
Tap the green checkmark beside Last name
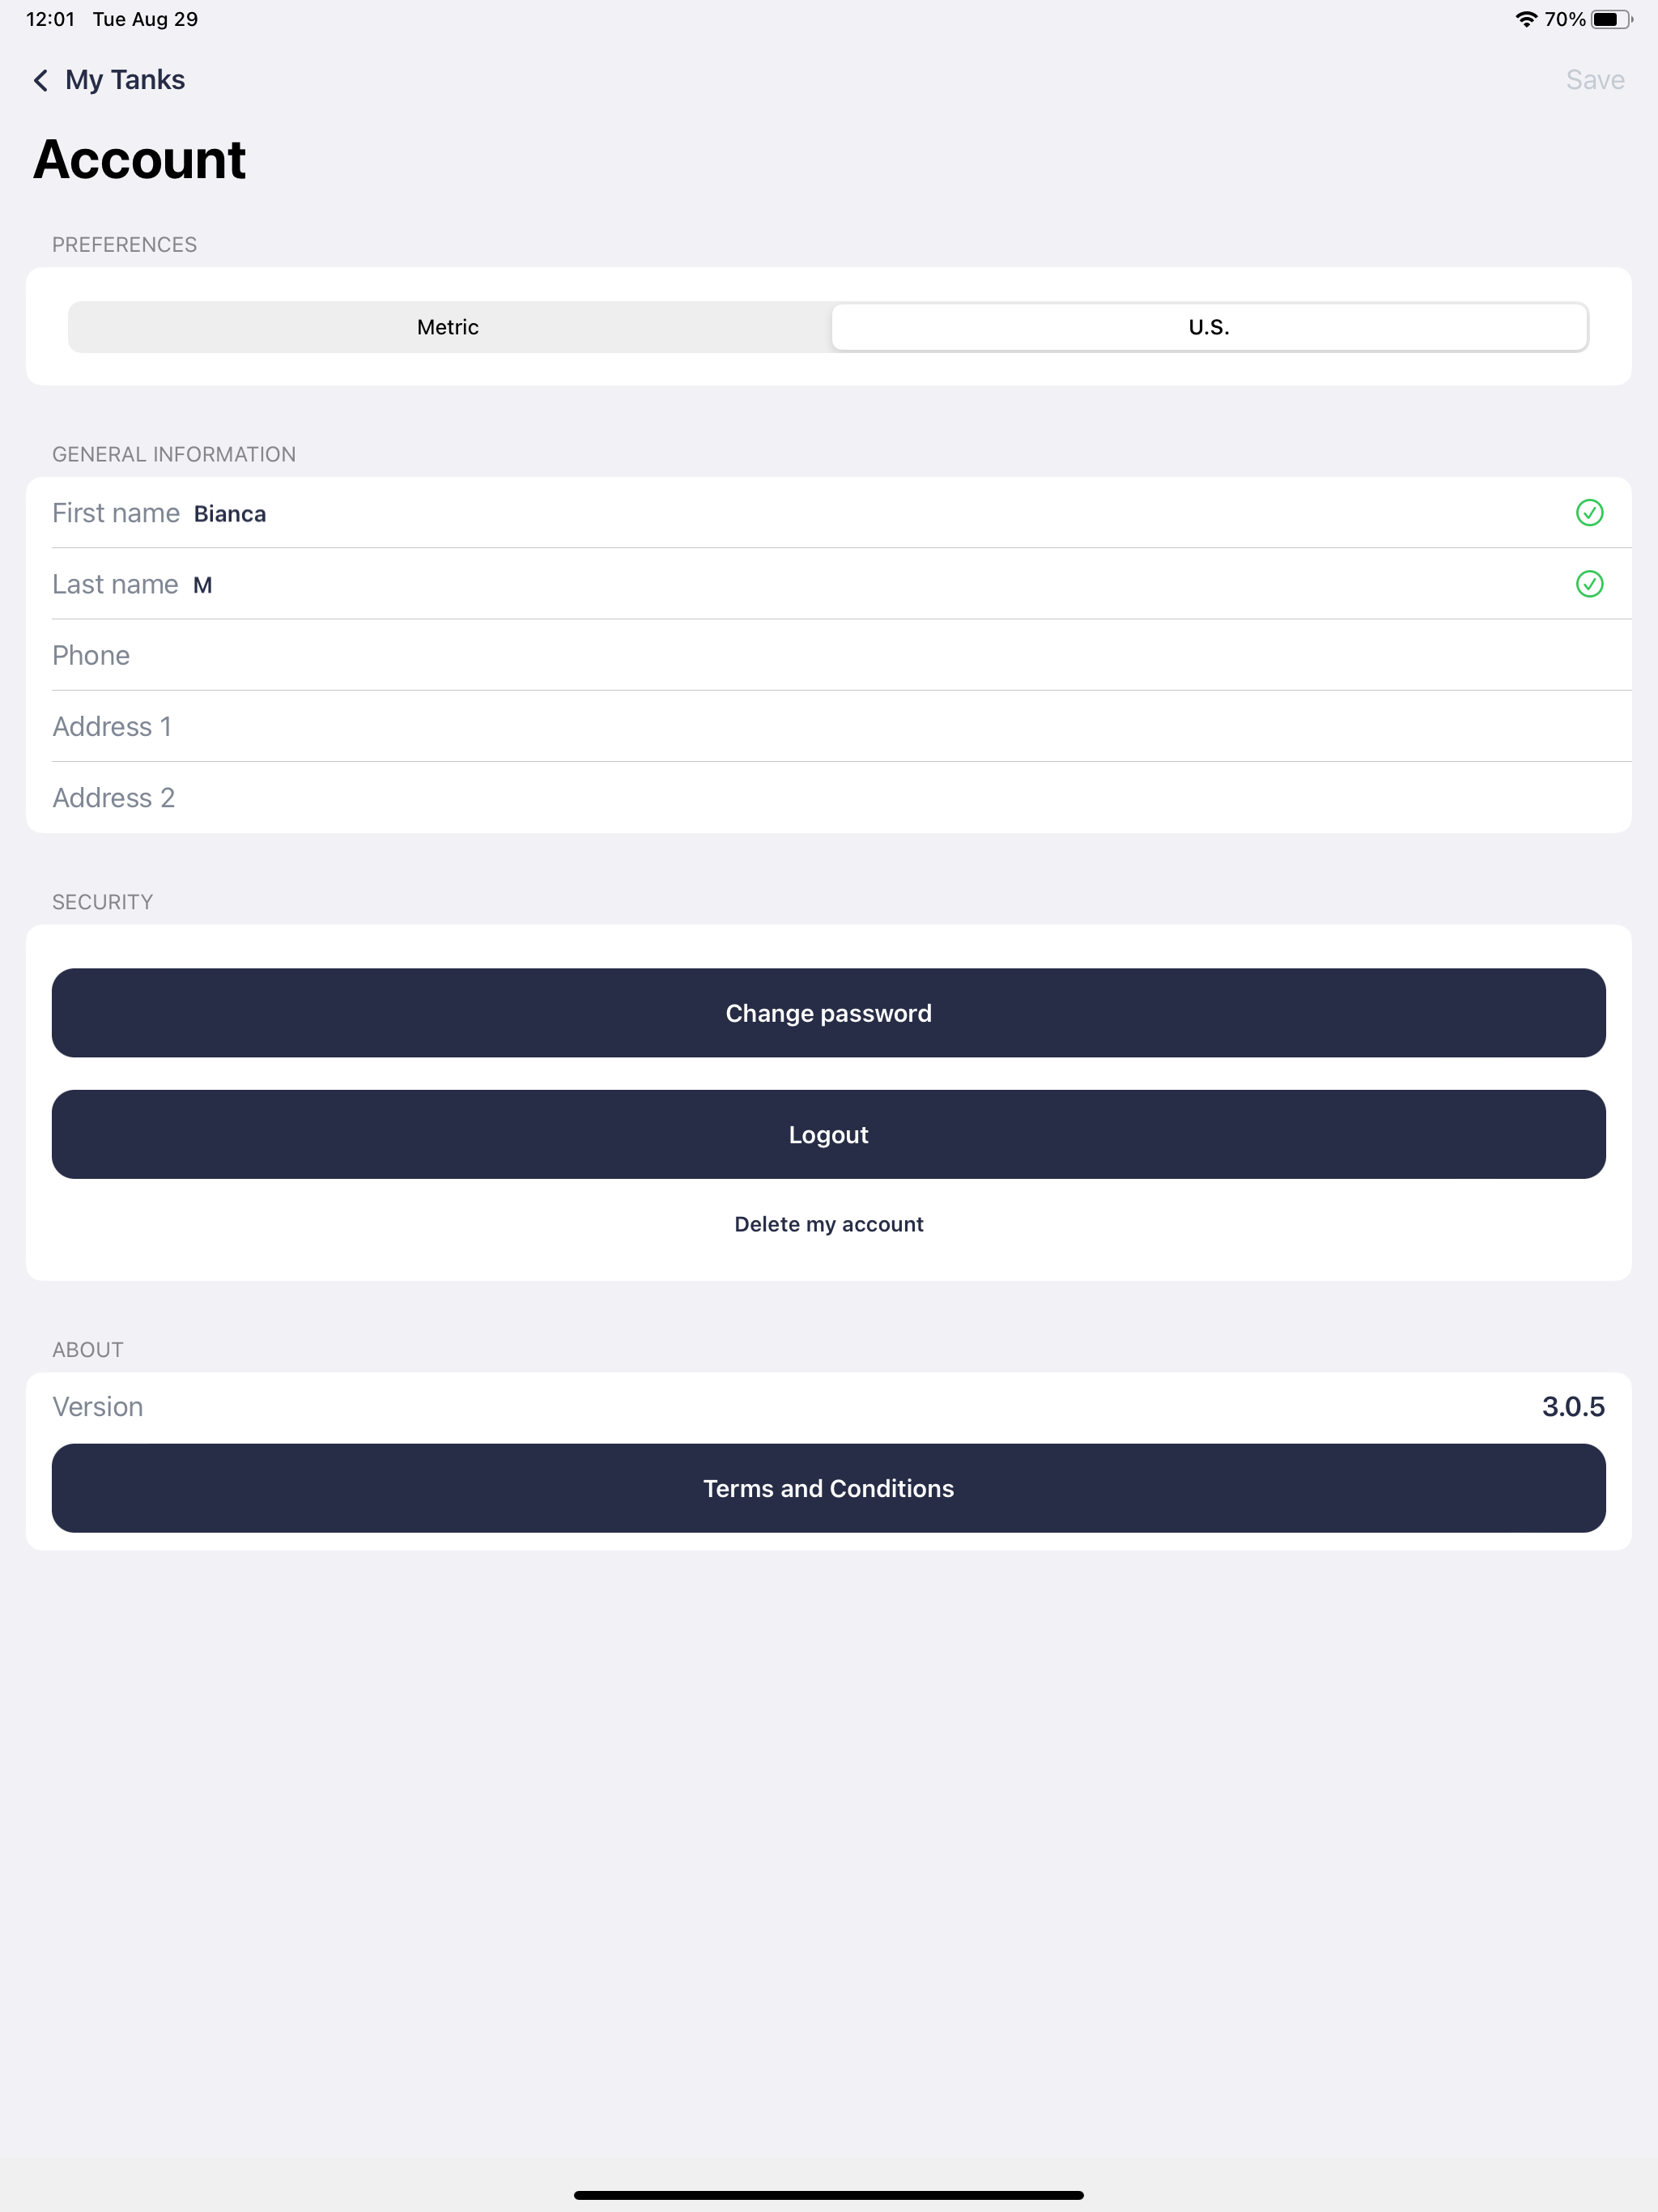pos(1590,584)
